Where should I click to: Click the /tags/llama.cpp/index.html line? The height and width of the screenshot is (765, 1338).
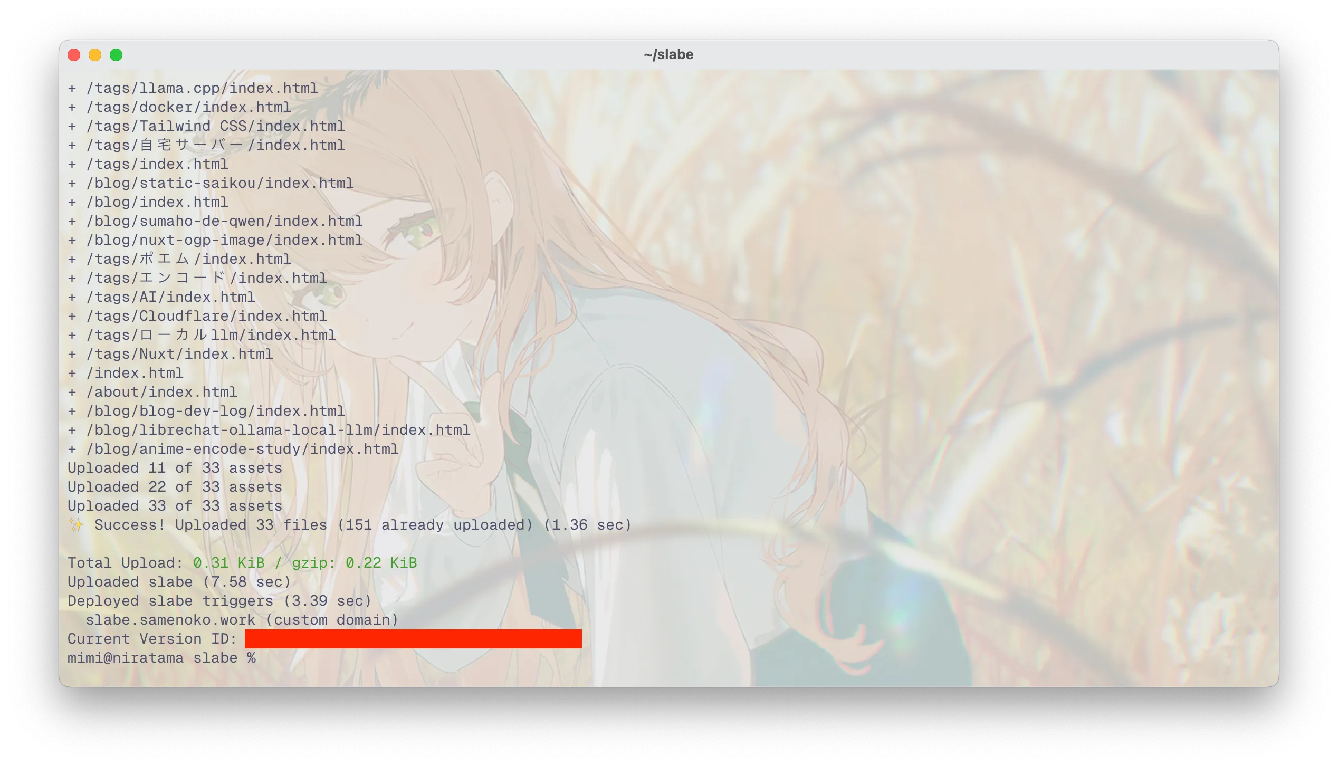193,88
